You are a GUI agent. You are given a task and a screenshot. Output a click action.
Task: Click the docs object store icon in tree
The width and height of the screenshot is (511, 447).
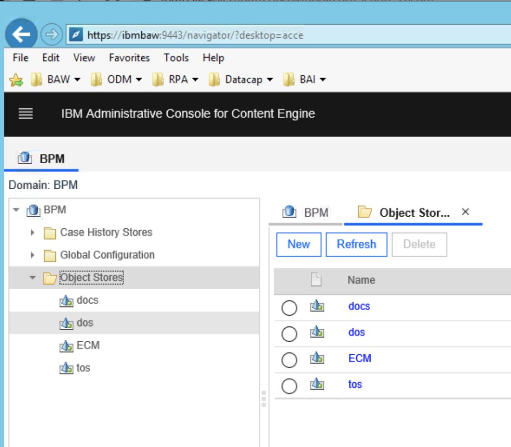[67, 301]
